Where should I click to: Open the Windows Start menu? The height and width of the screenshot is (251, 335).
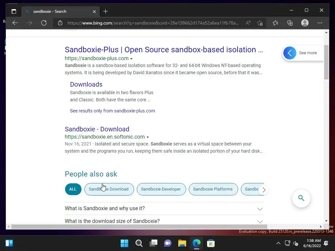124,243
